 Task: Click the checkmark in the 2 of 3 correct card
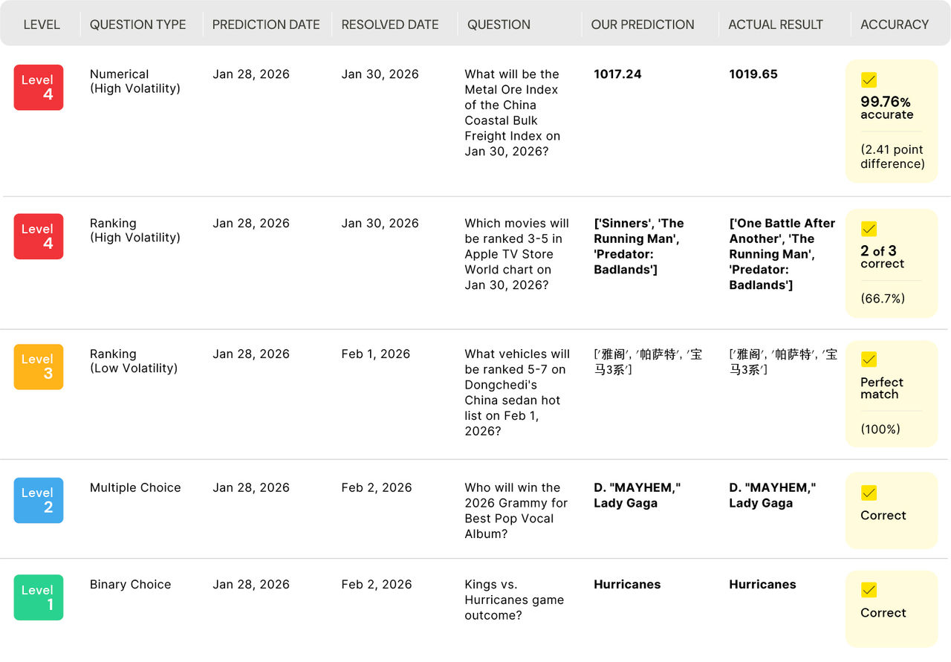(x=869, y=229)
